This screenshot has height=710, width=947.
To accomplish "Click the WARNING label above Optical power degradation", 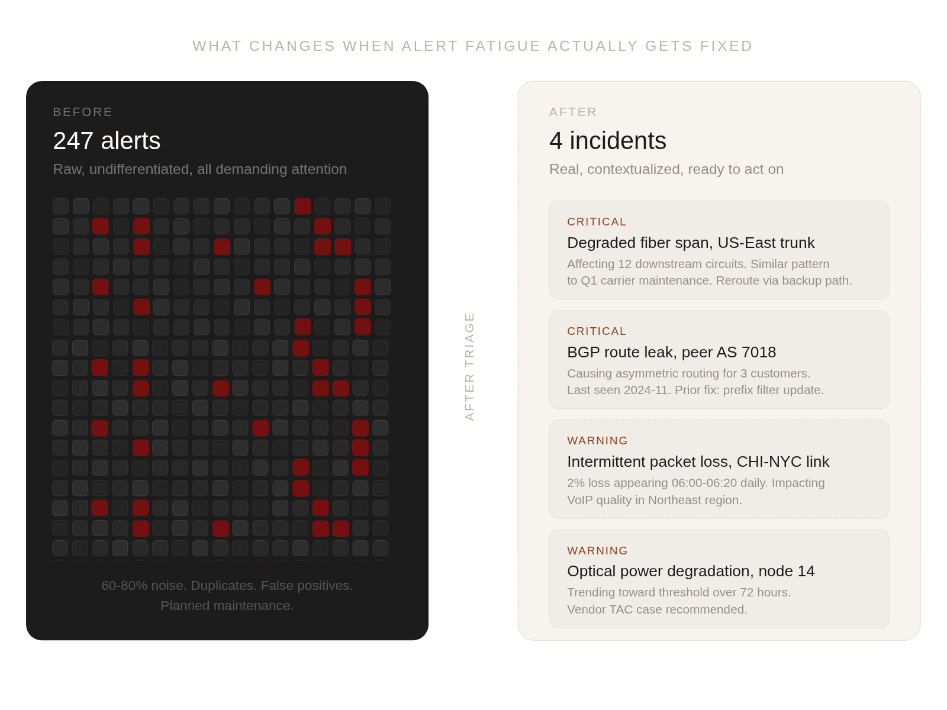I will tap(597, 551).
